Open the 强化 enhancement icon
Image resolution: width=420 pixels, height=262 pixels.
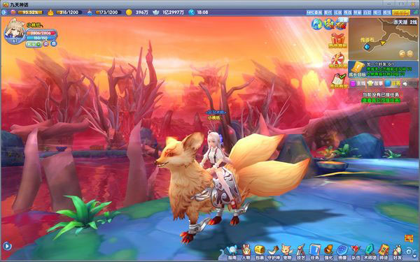click(328, 252)
